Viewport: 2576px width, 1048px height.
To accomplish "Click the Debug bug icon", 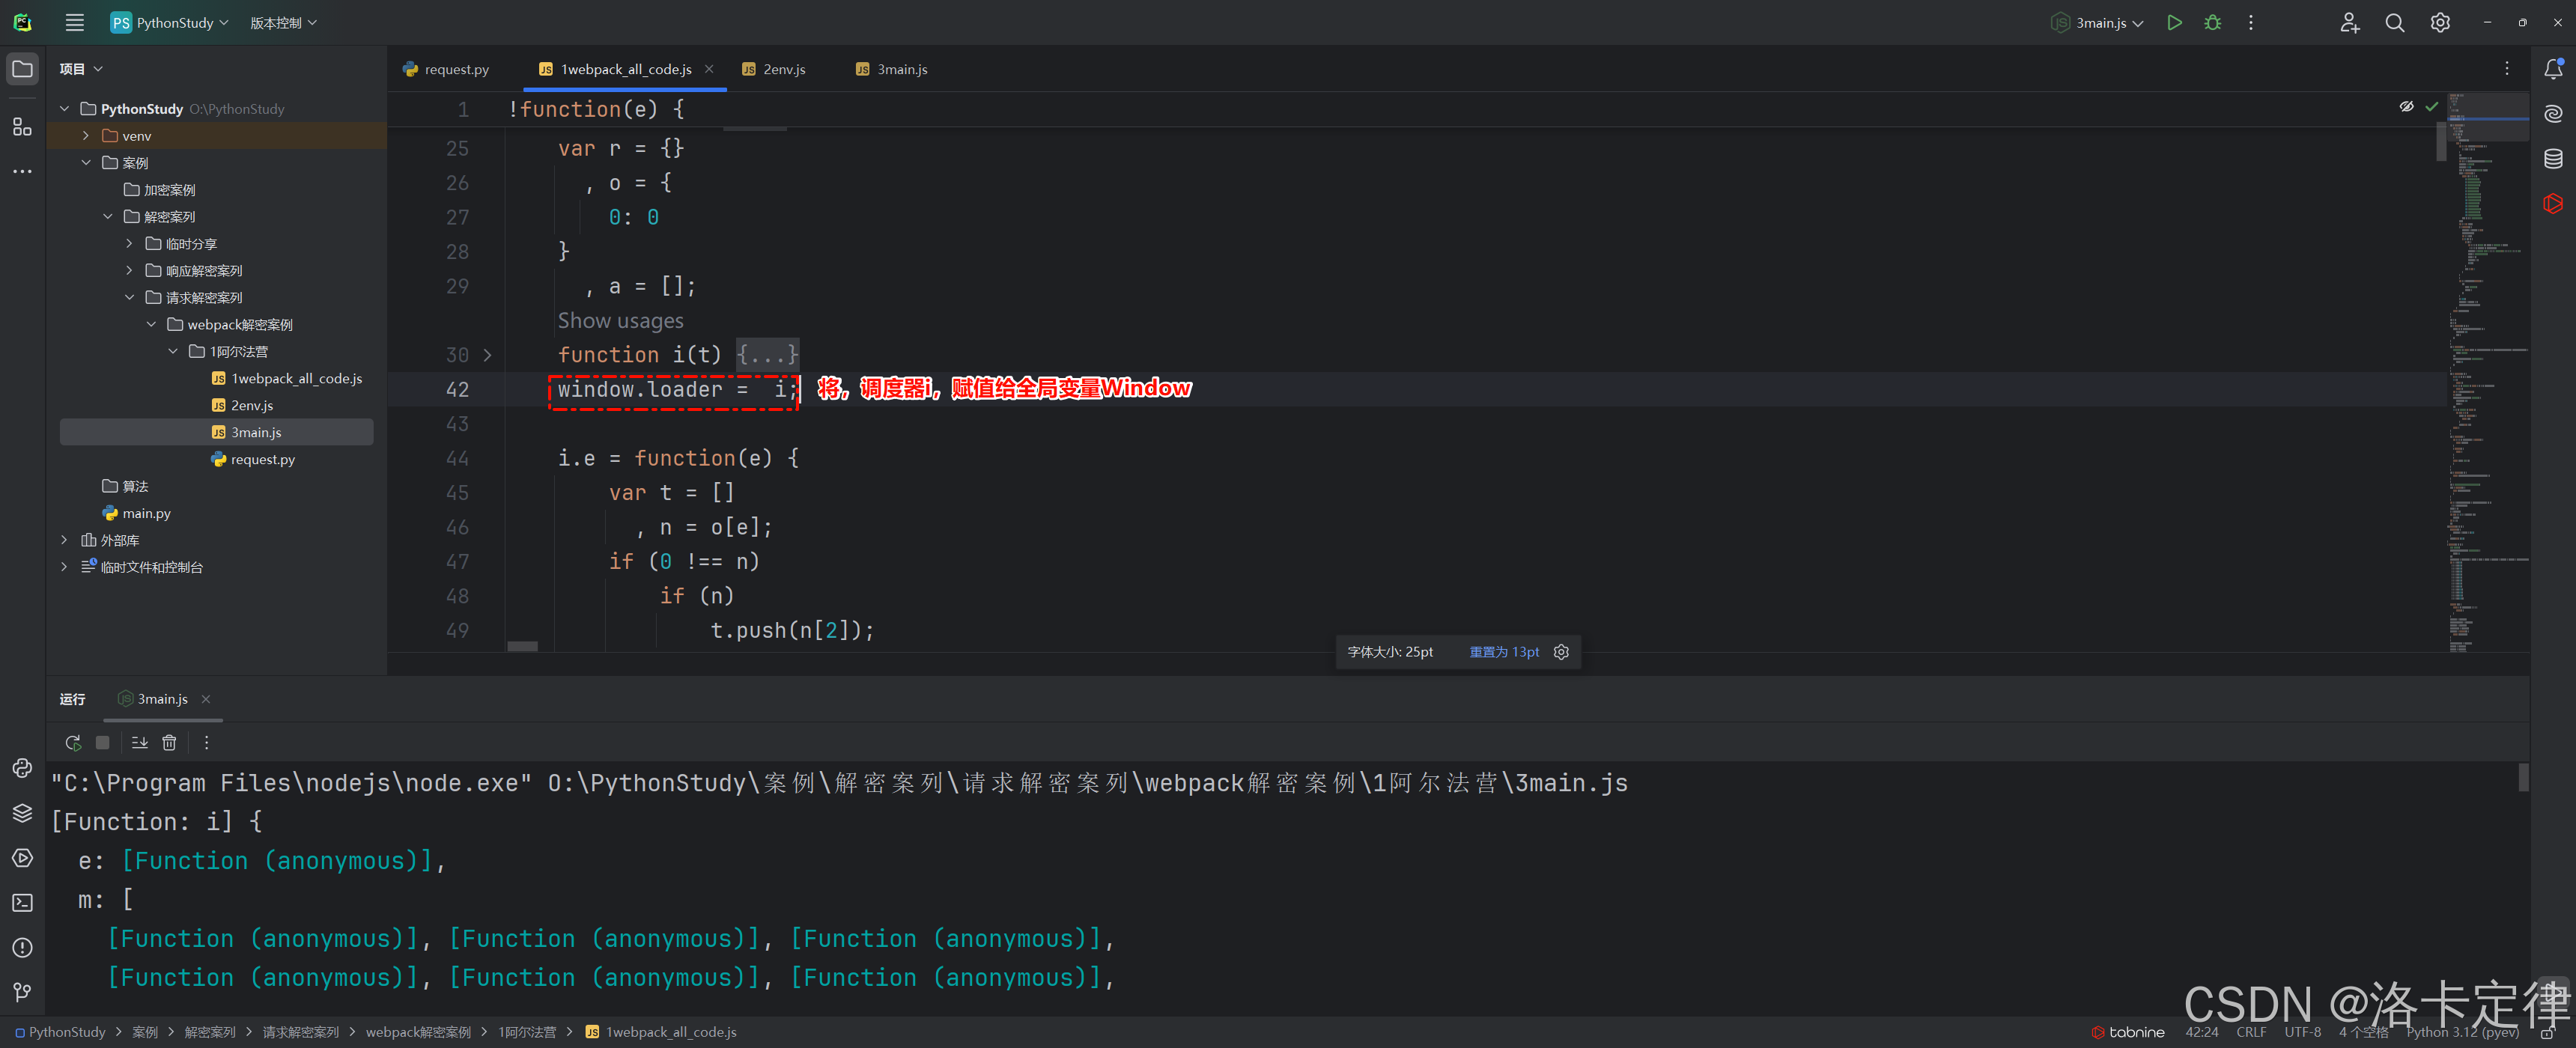I will point(2212,22).
